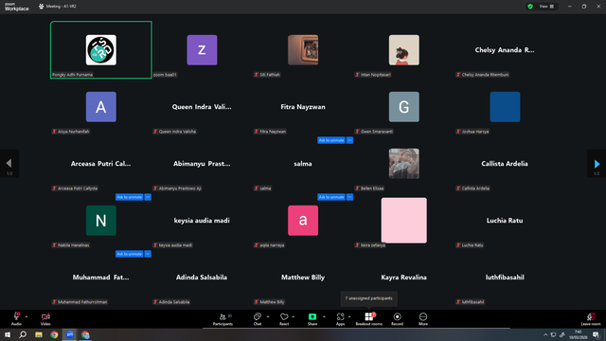Image resolution: width=606 pixels, height=341 pixels.
Task: Click luthfibasahil name tile
Action: coord(505,278)
